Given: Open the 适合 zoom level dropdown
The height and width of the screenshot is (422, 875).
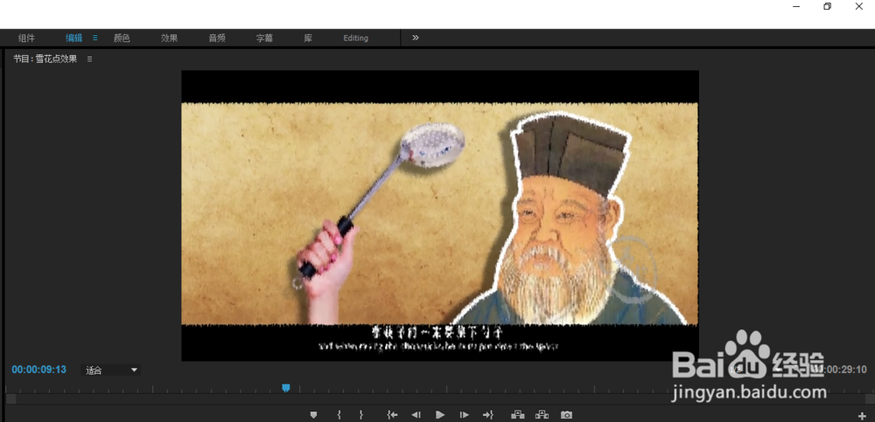Looking at the screenshot, I should point(111,370).
